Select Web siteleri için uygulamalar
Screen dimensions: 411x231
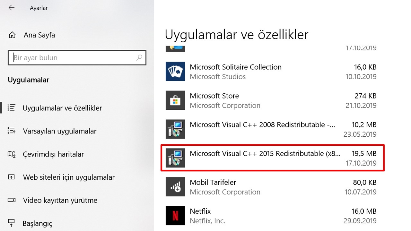tap(68, 177)
